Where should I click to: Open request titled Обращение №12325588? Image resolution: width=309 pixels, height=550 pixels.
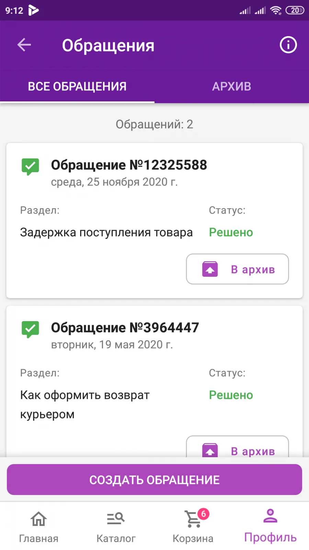click(x=129, y=165)
